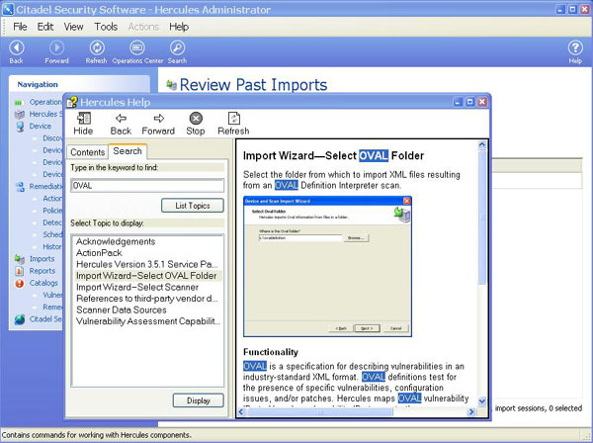Viewport: 593px width, 443px height.
Task: Click the keyword search input field
Action: [147, 185]
